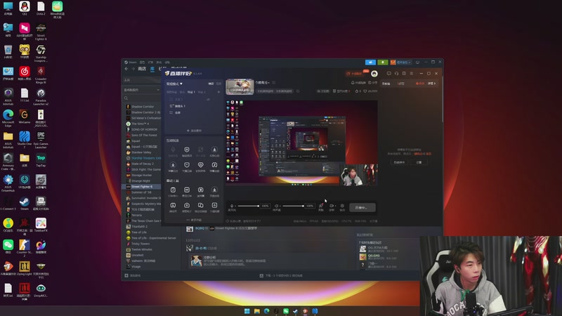Screen dimensions: 562x316
Task: Open Microsoft Edge desktop shortcut
Action: coord(8,118)
